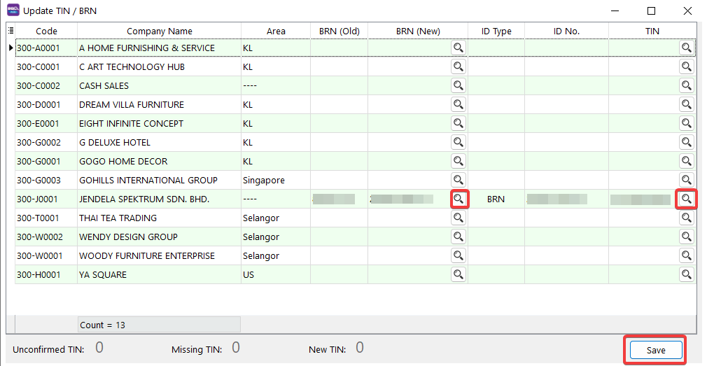Viewport: 707px width, 366px height.
Task: Open TIN lookup for JENDELA SPEKTRUM SDN. BHD.
Action: pos(687,199)
